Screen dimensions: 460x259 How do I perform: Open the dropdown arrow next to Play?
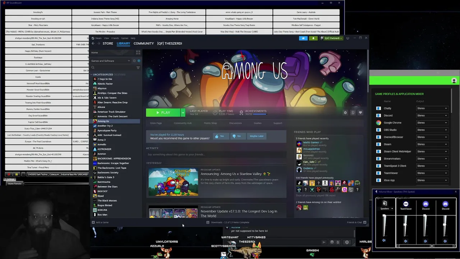point(183,113)
